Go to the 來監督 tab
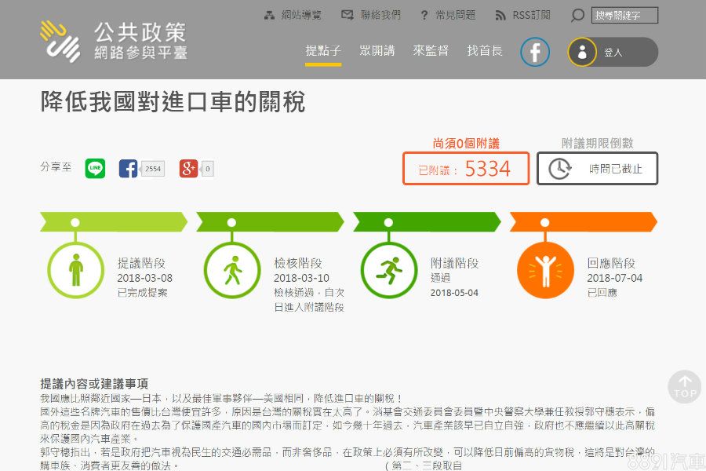The image size is (706, 471). pos(431,51)
